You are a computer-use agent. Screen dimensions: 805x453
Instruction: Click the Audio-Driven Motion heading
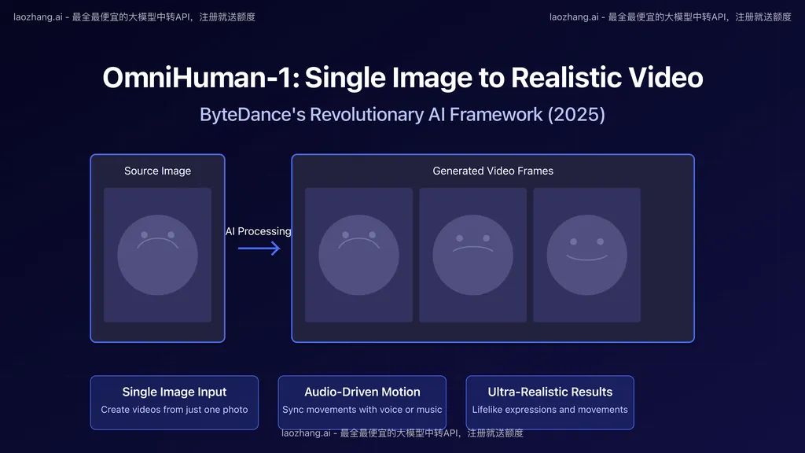362,392
